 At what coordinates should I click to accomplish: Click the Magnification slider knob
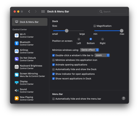[121, 31]
